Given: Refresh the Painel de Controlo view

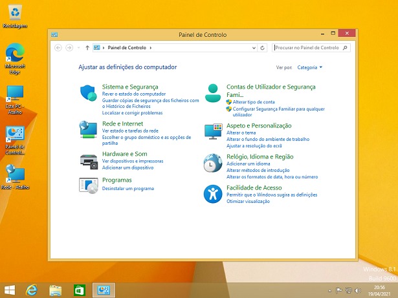Looking at the screenshot, I should tap(263, 48).
